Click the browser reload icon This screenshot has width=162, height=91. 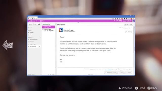pos(33,19)
